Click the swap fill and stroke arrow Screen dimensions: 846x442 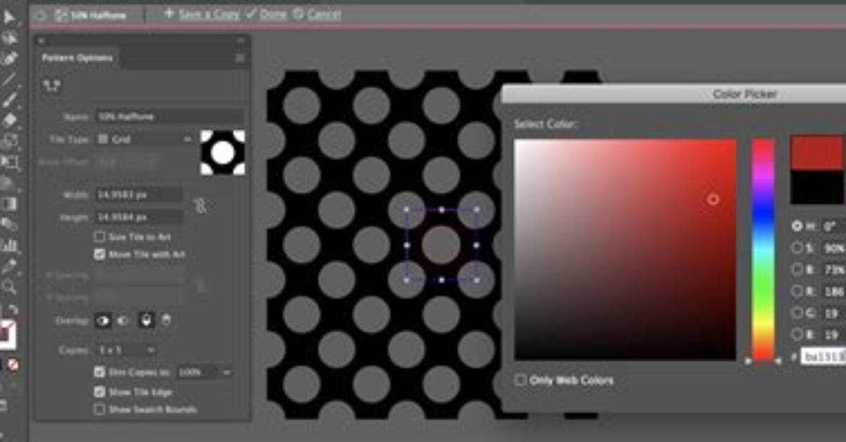13,310
